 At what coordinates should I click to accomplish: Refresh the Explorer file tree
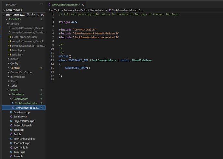[x=38, y=15]
